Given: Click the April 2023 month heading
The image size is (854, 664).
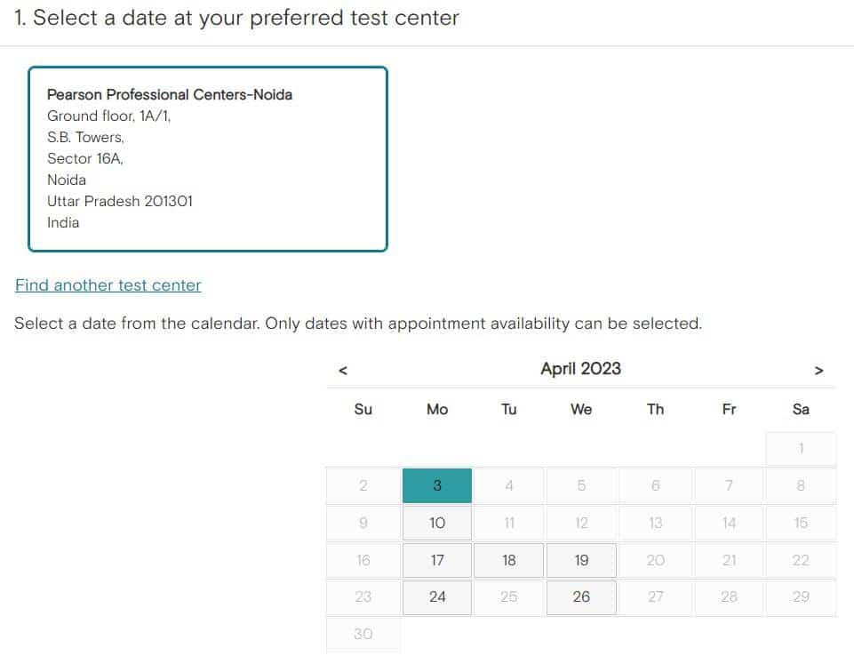Looking at the screenshot, I should pyautogui.click(x=580, y=369).
